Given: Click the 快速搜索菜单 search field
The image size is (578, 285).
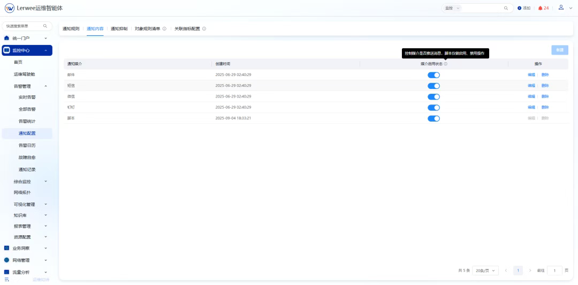Looking at the screenshot, I should point(25,26).
